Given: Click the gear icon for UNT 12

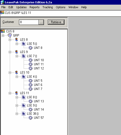Looking at the screenshot, I should (x=31, y=68).
